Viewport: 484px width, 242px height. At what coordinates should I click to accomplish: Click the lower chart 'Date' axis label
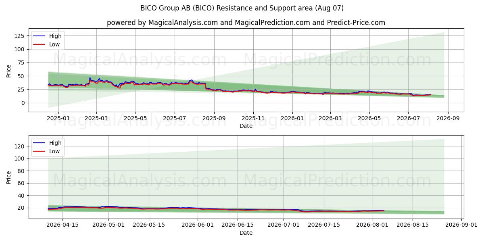(x=246, y=233)
